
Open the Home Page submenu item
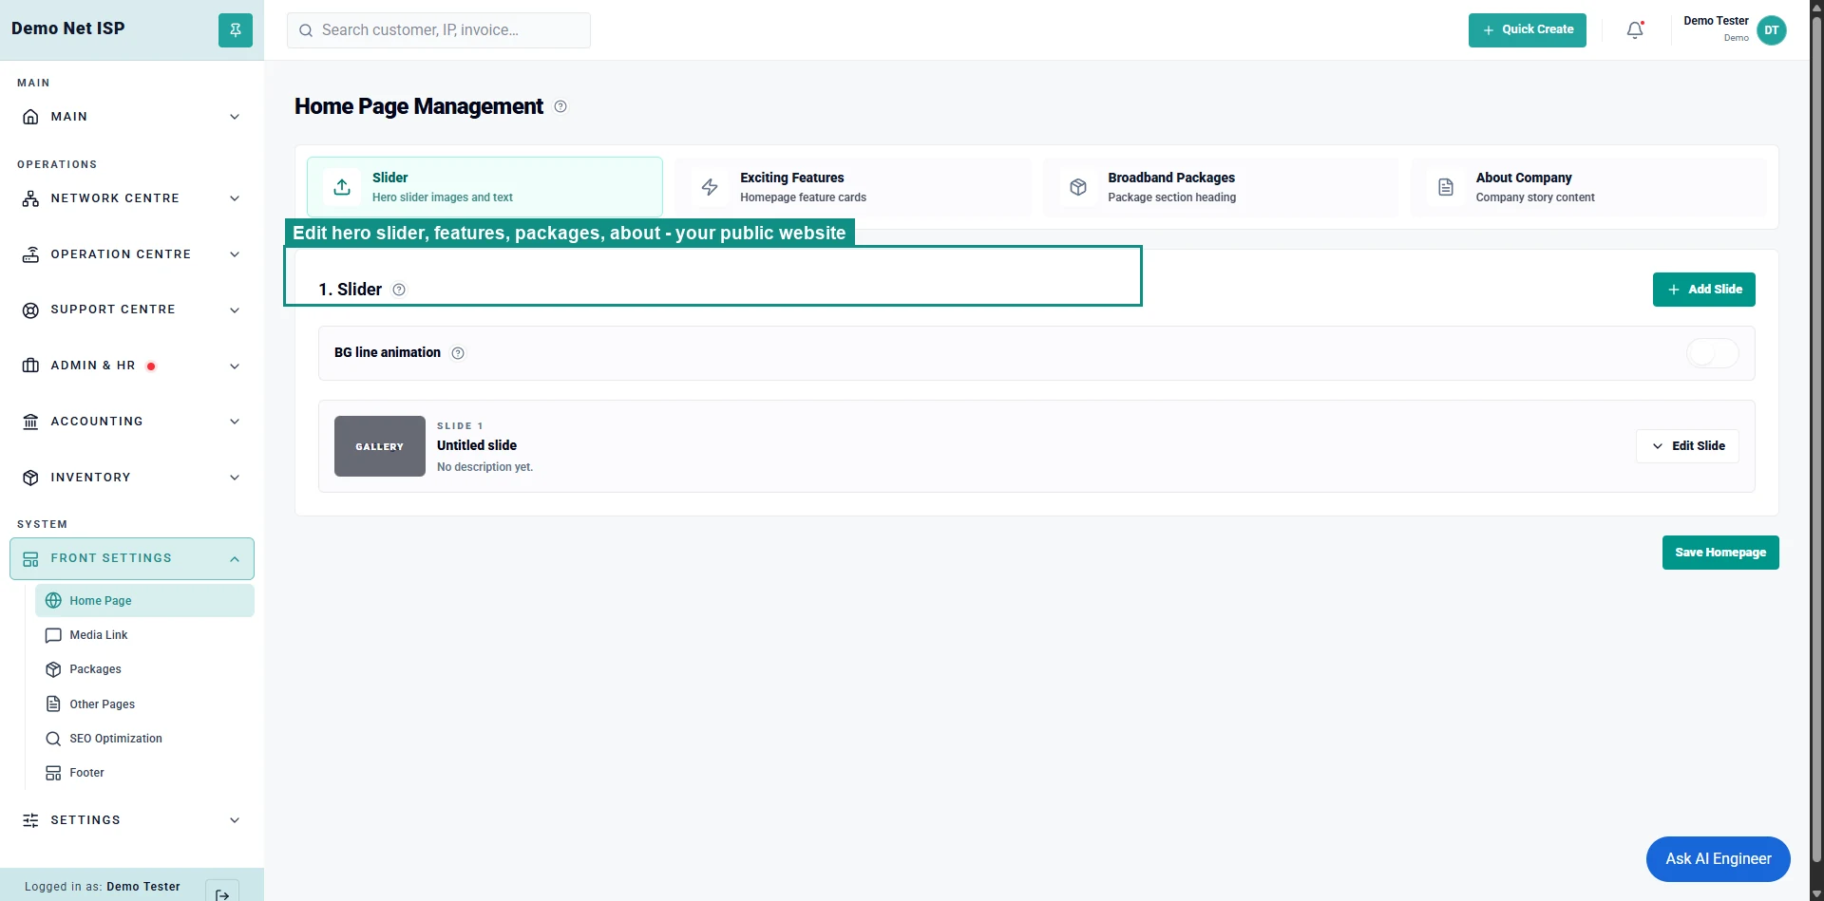coord(144,601)
